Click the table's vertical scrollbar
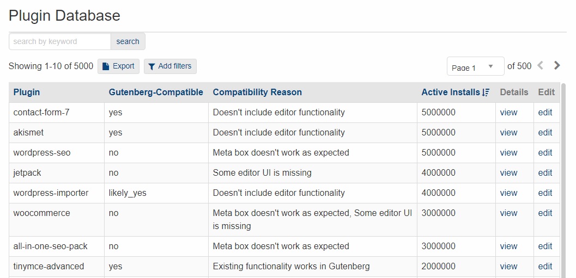This screenshot has height=278, width=576. click(x=563, y=180)
